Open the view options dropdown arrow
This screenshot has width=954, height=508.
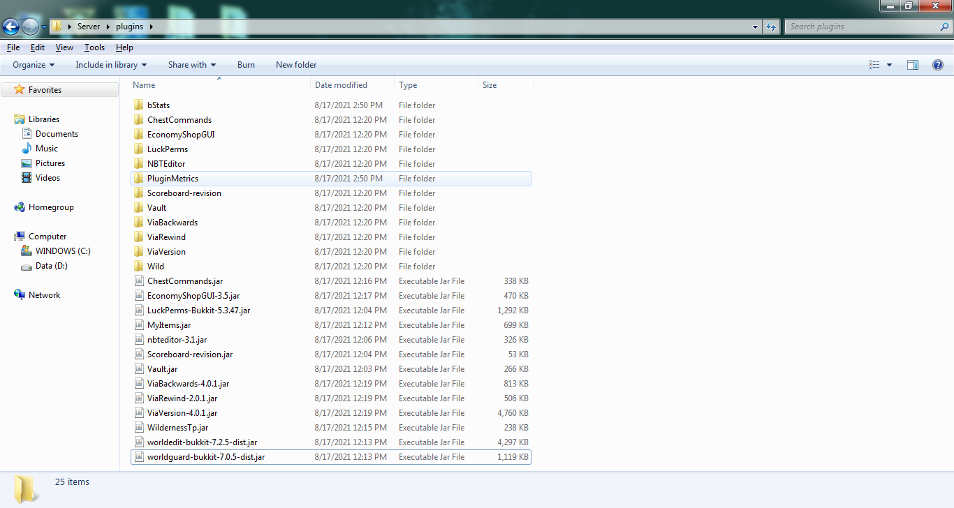889,65
